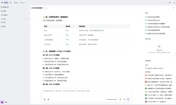Click the 验证考生信息完整性 todo item
Viewport: 176px width, 105px height.
(153, 17)
